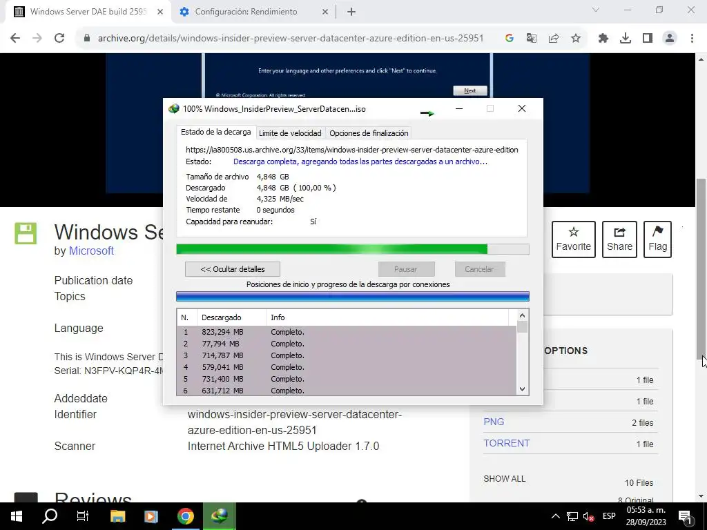
Task: Select connection row 823,294 MB
Action: click(347, 332)
